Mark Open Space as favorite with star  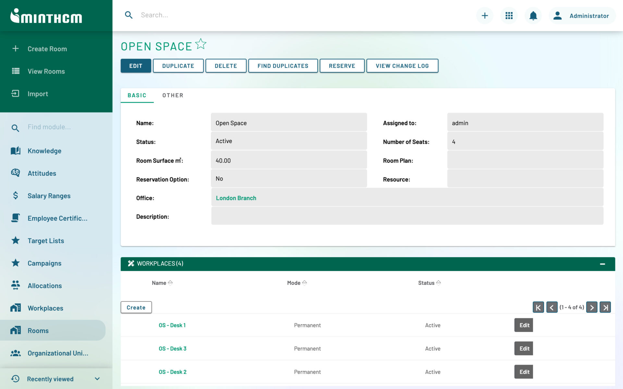click(201, 44)
